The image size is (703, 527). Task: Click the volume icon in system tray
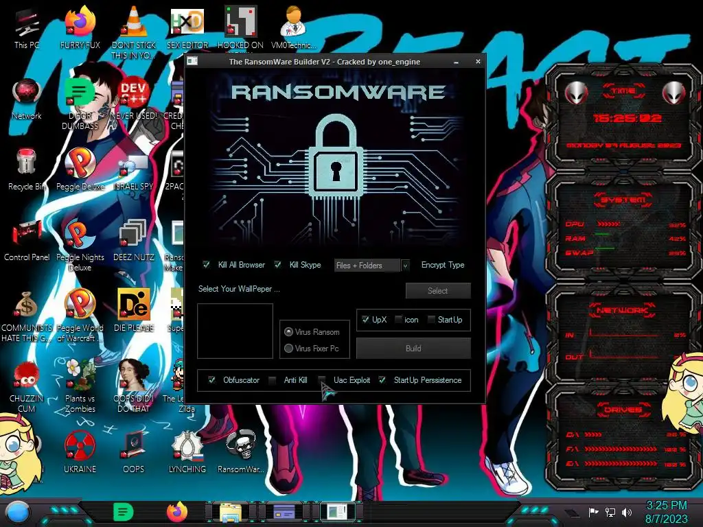[x=627, y=512]
